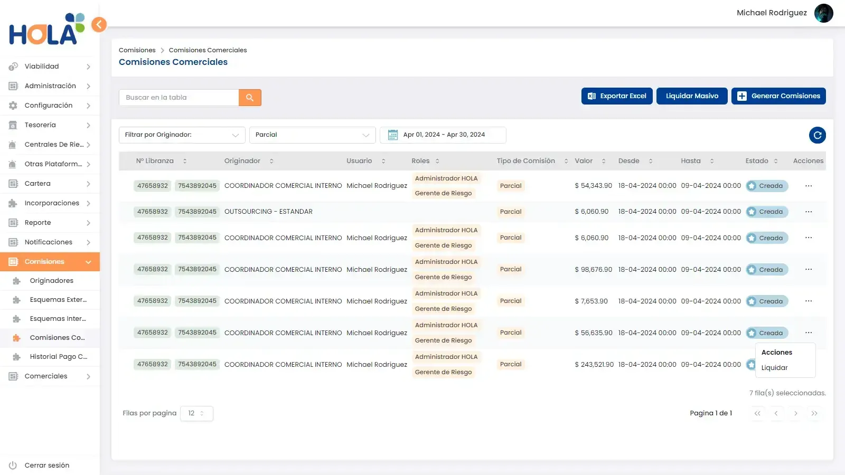Click the HOLA logo

pyautogui.click(x=46, y=30)
